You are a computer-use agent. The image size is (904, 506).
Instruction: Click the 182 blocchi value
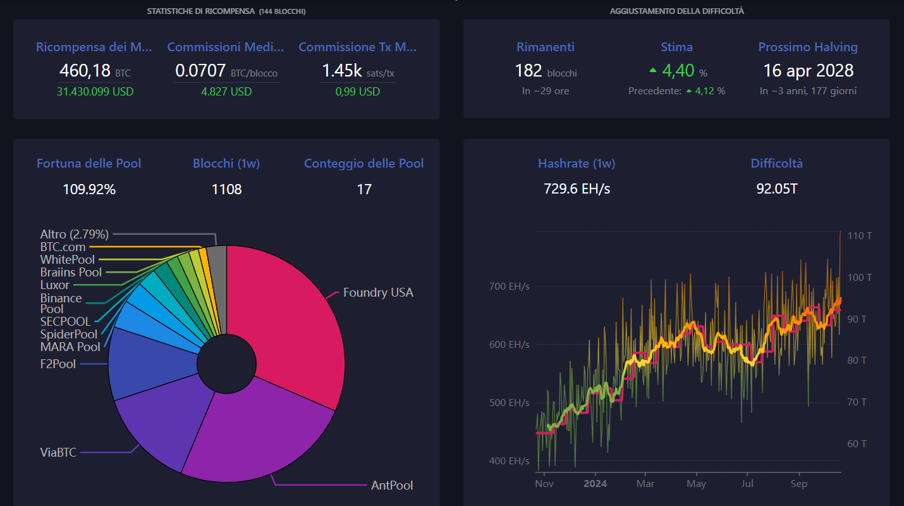pos(546,71)
